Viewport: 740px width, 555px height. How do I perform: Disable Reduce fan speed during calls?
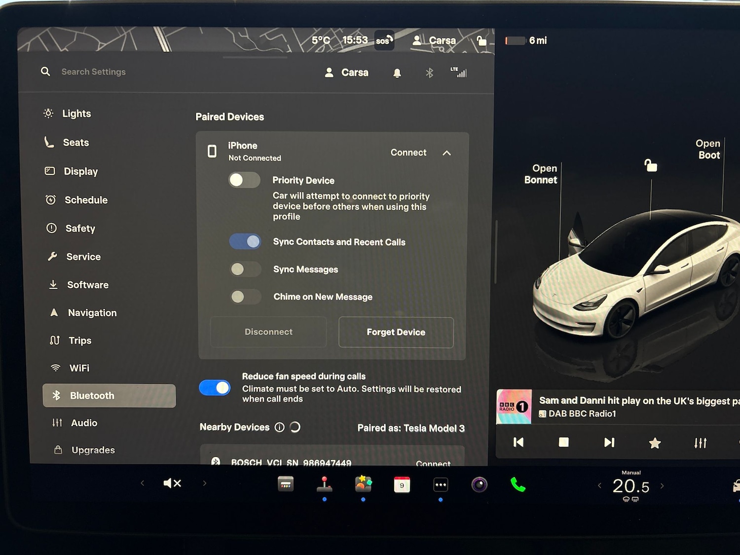(215, 388)
